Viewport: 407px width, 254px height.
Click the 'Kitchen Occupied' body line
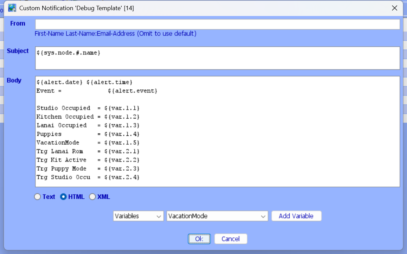[x=88, y=117]
